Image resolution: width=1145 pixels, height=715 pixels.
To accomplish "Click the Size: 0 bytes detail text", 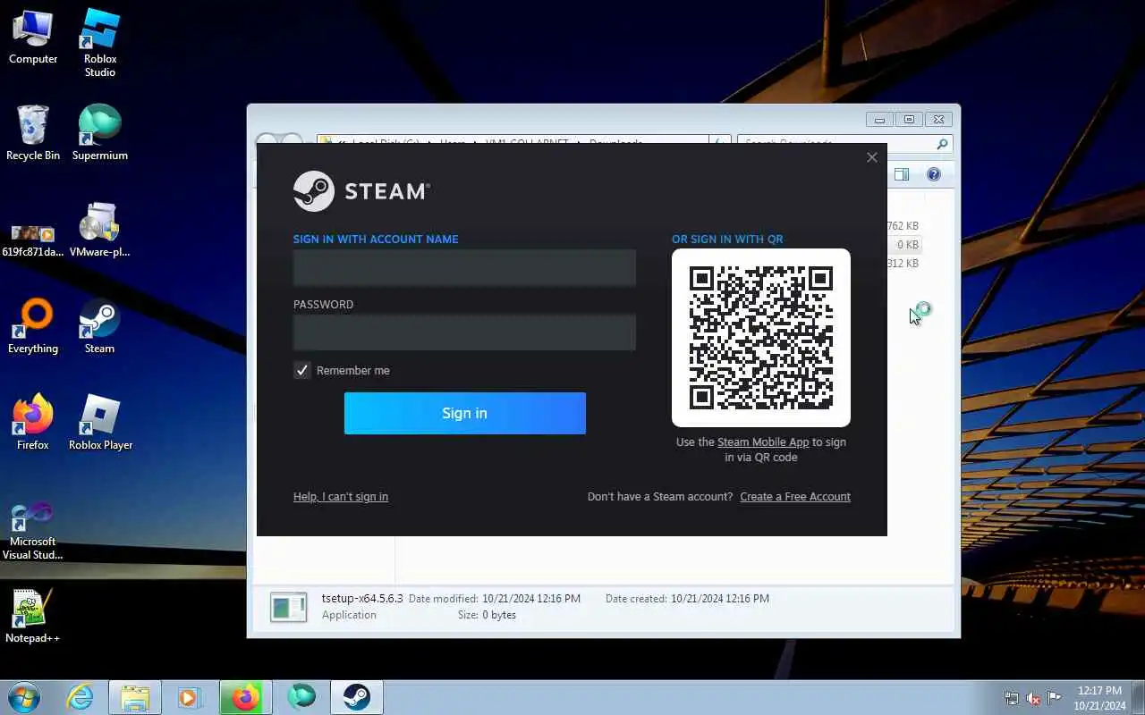I will point(487,615).
